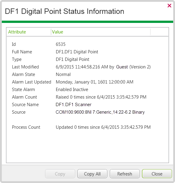
Task: Select the State Alarm Enabled Inactive row
Action: [87, 90]
